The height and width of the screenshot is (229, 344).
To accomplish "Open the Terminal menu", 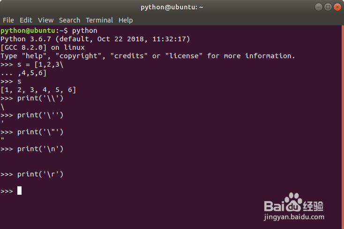I will (x=99, y=20).
